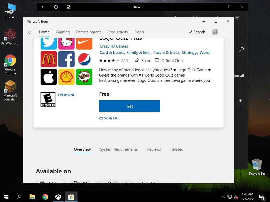Click the plus icon in Xbox window
This screenshot has height=202, width=270.
240,101
